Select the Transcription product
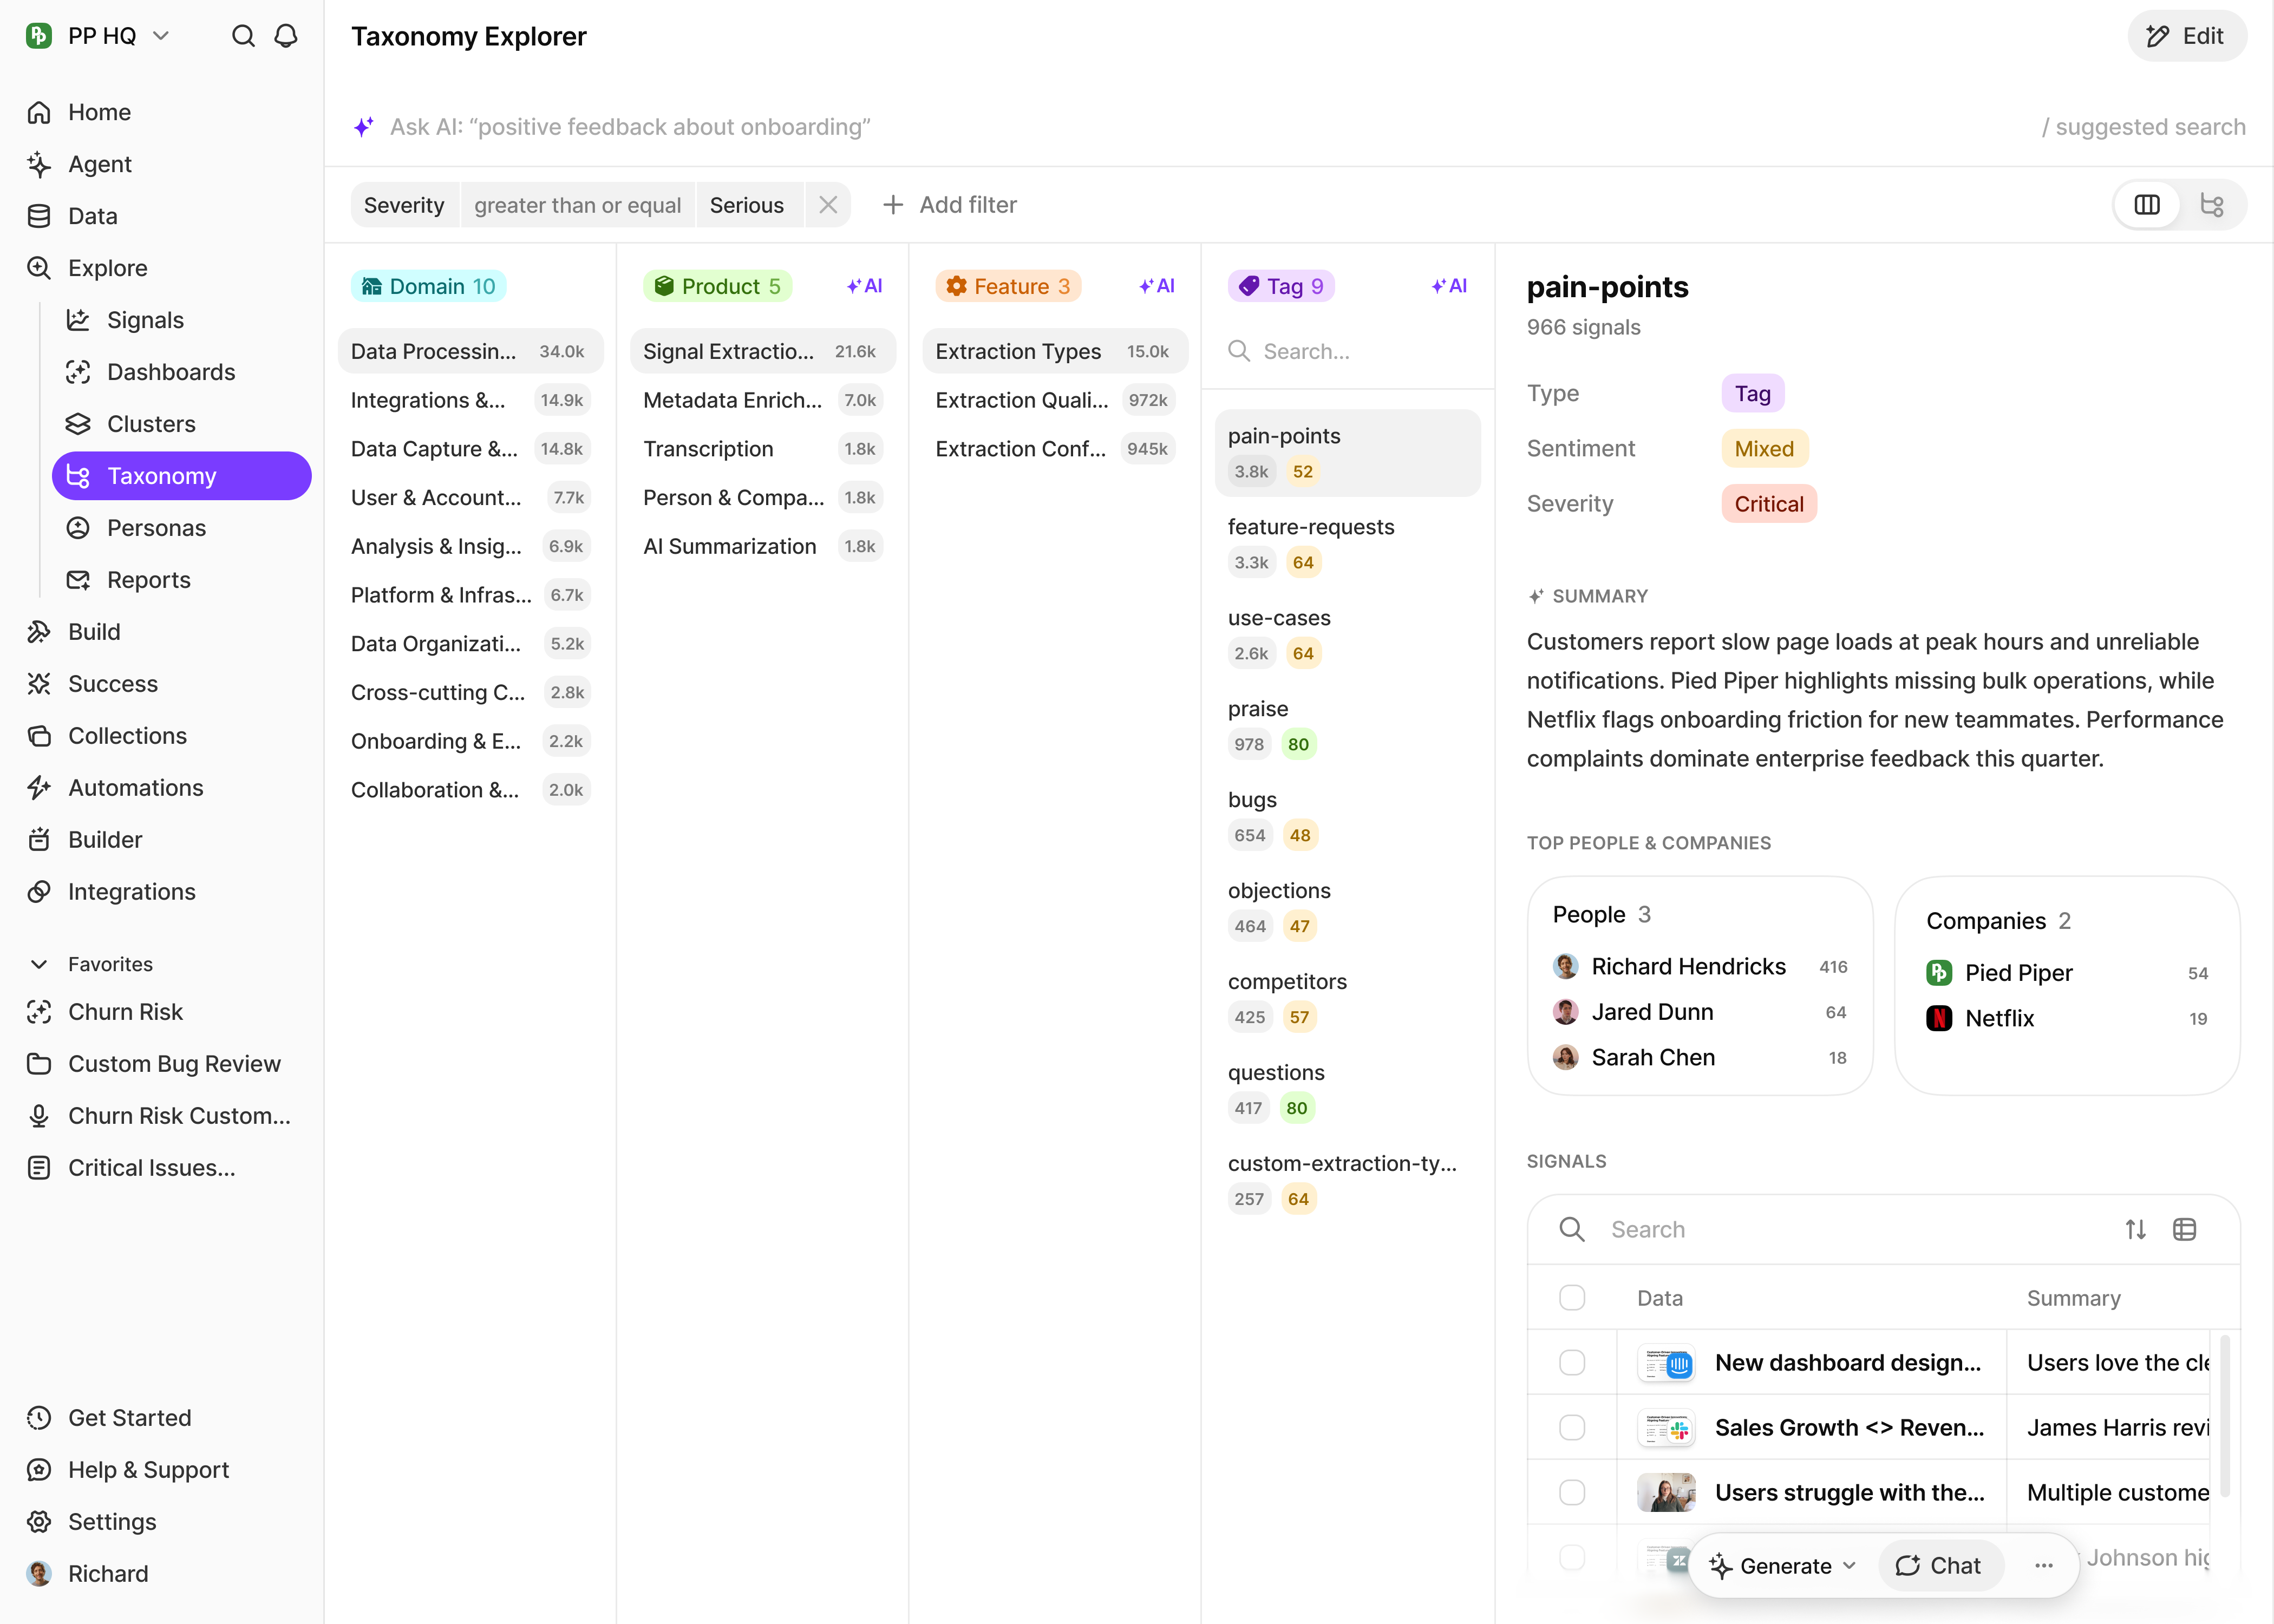 pyautogui.click(x=762, y=449)
